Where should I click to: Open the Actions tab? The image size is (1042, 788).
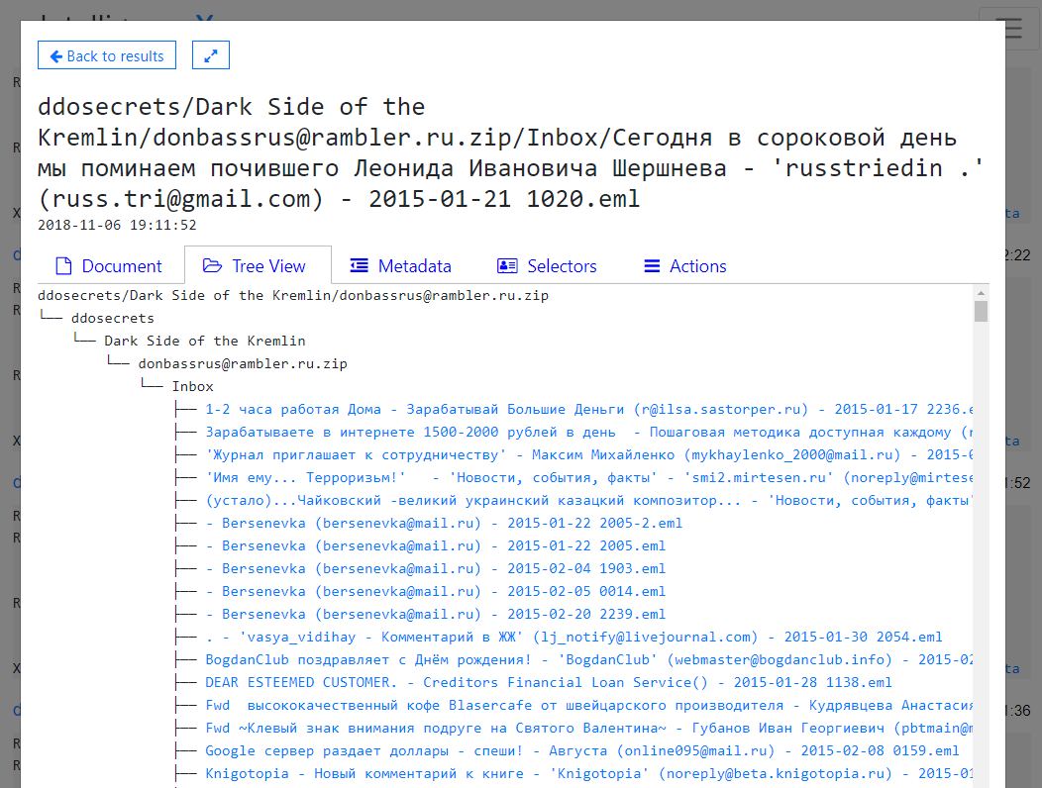click(685, 265)
